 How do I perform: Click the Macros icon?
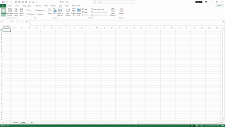tap(121, 10)
